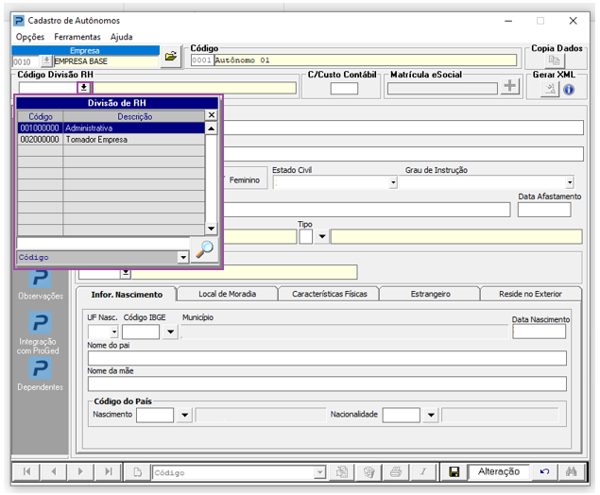Select the Feminino gender option

(x=244, y=179)
